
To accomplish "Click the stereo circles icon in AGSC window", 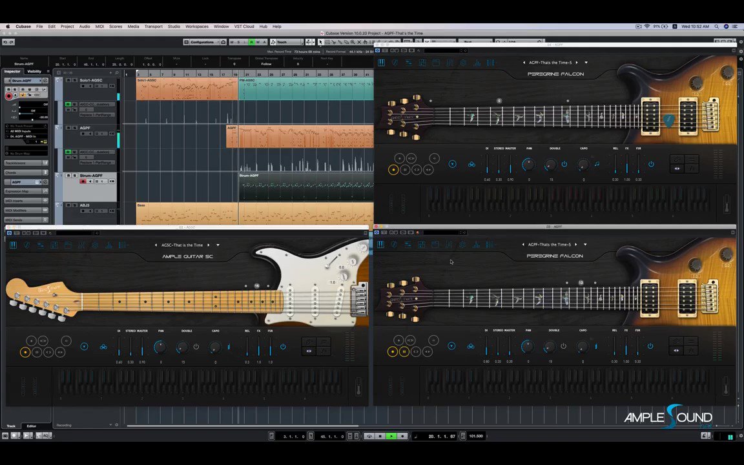I will click(103, 347).
